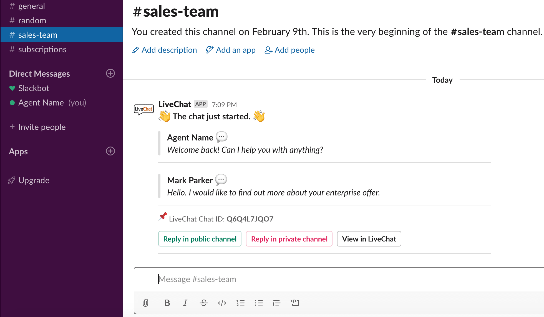
Task: Insert an ordered numbered list
Action: (240, 303)
